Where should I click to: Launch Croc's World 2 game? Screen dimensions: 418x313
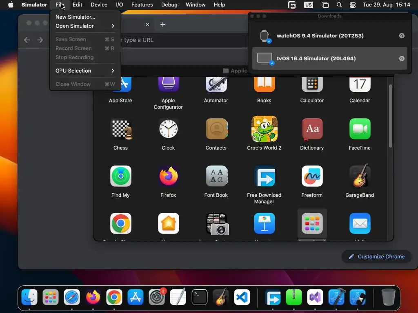pyautogui.click(x=264, y=129)
